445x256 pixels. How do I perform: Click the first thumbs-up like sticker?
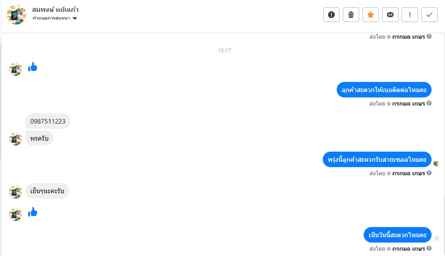click(33, 67)
